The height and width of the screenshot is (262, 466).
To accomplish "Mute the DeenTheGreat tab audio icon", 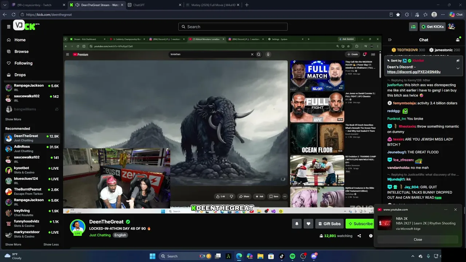I will (x=77, y=5).
